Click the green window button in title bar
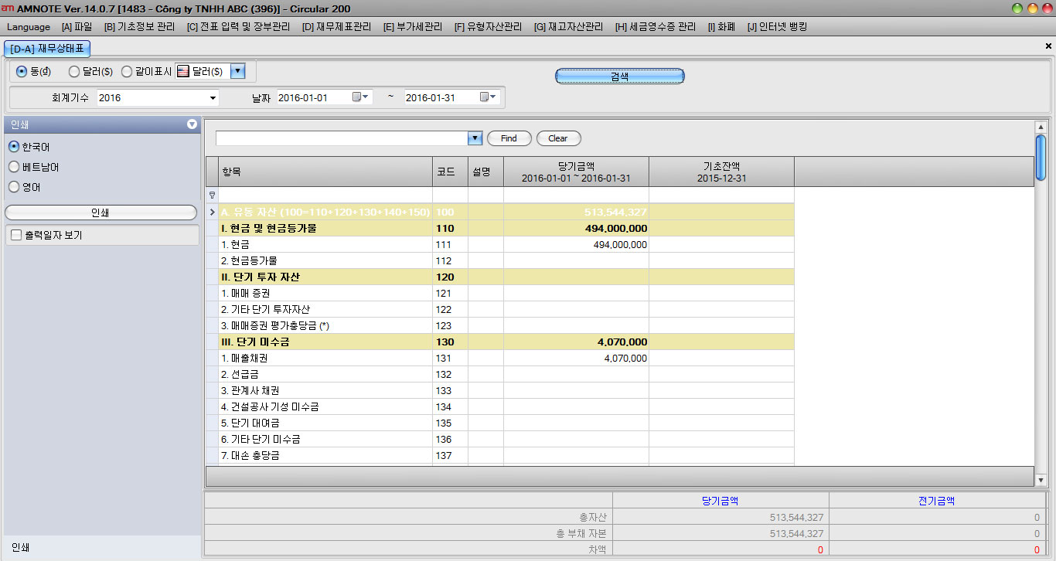 (1017, 8)
